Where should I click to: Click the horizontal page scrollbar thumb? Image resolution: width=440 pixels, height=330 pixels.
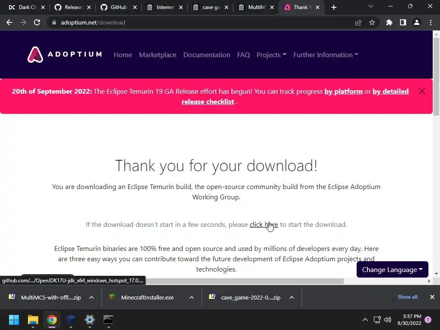(x=244, y=281)
